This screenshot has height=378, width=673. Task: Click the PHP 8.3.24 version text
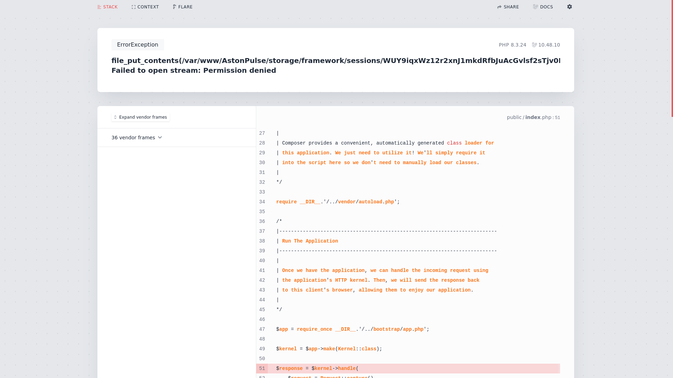click(x=512, y=45)
